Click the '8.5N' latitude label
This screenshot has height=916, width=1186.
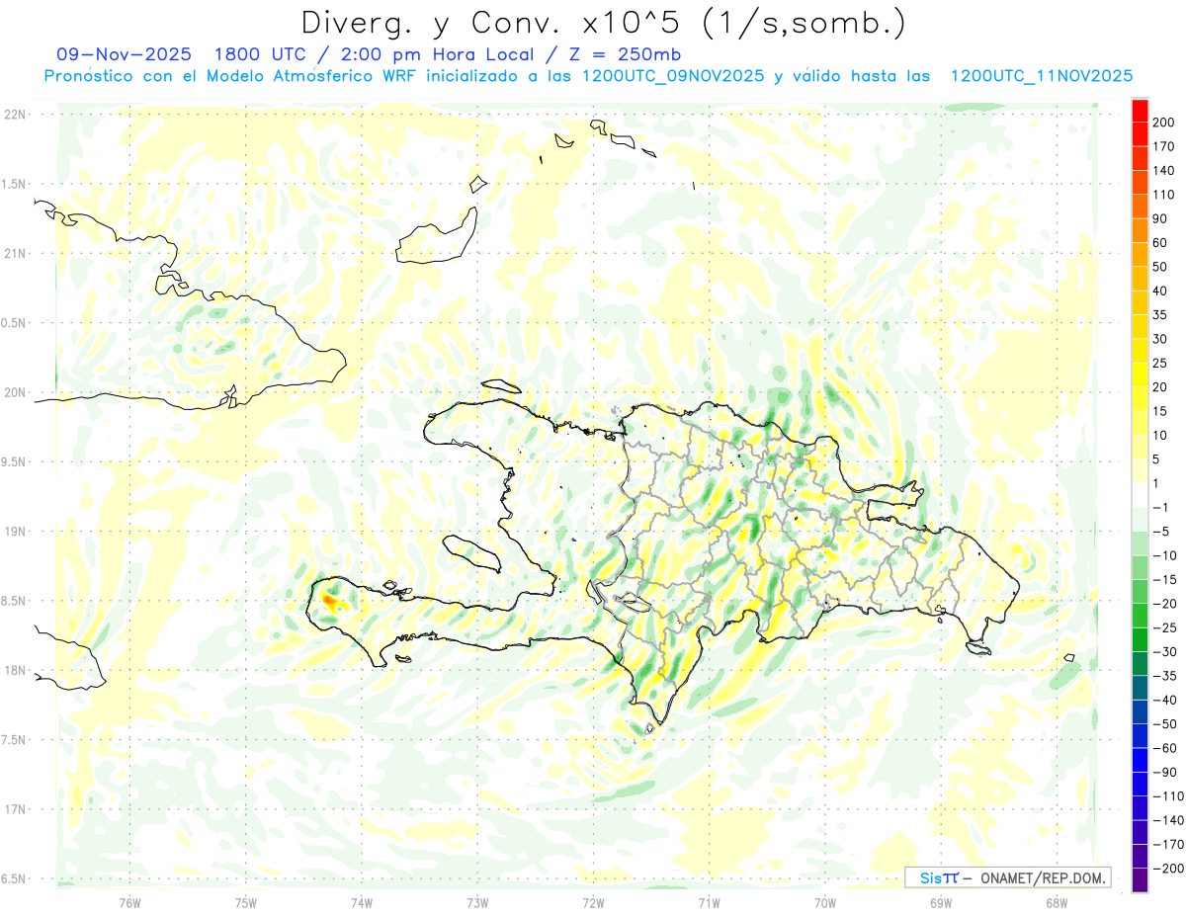pyautogui.click(x=13, y=601)
